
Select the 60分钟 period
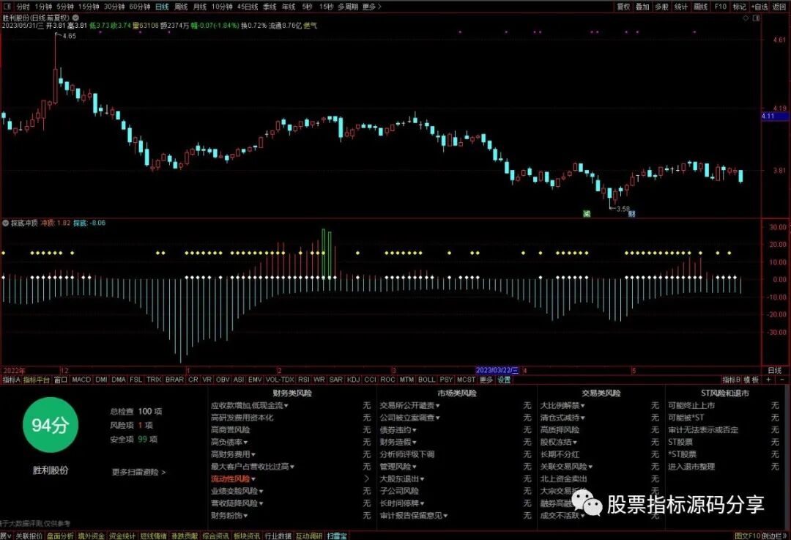click(140, 7)
